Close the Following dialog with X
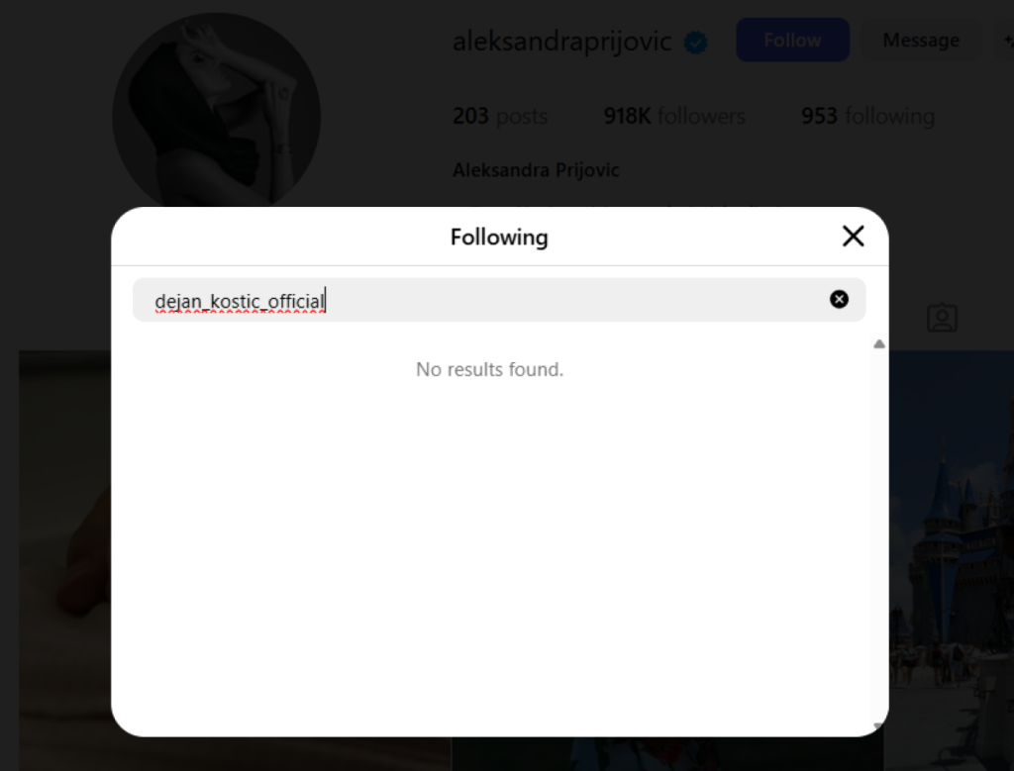Image resolution: width=1014 pixels, height=771 pixels. click(853, 236)
